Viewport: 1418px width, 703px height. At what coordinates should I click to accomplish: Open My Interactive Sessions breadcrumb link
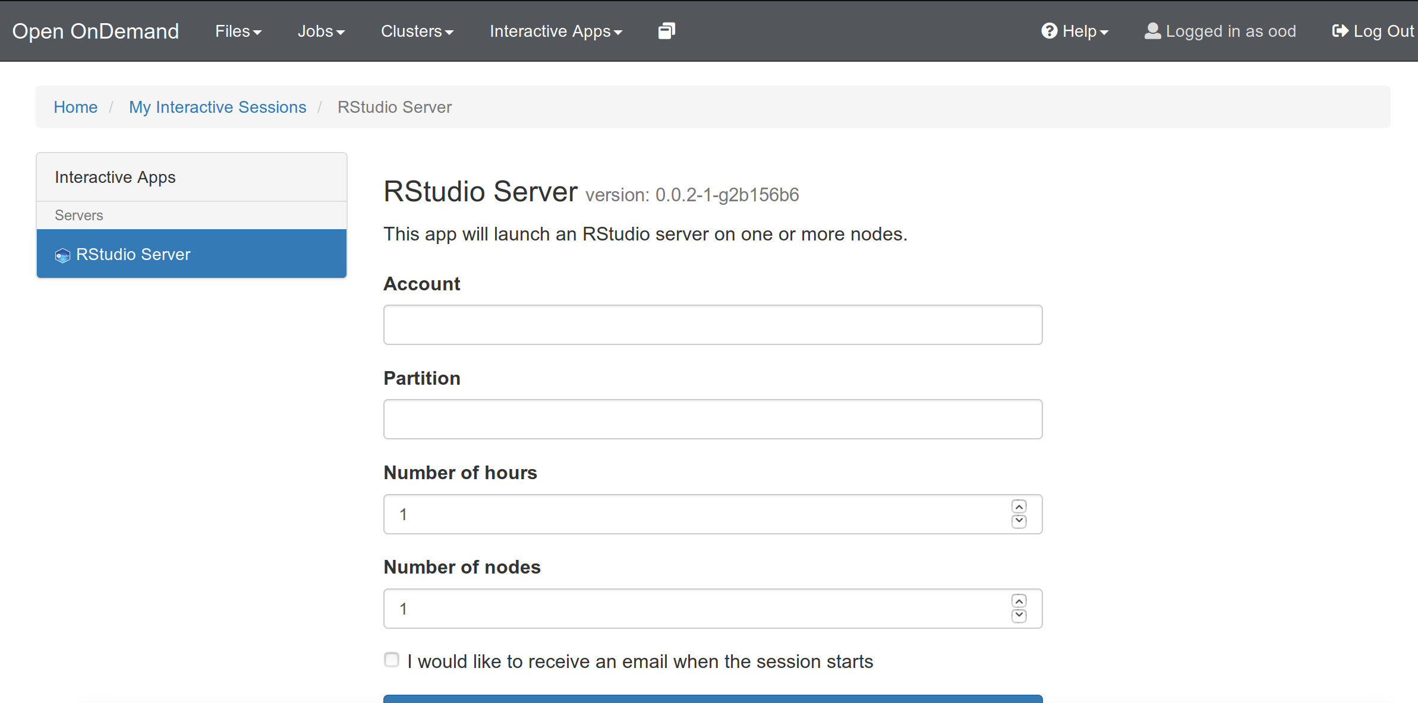pyautogui.click(x=218, y=107)
